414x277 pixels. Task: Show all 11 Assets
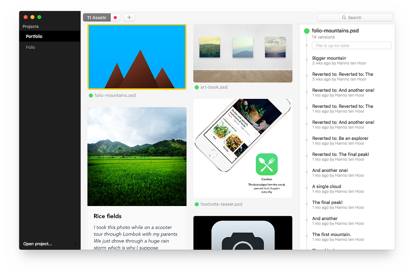(x=97, y=18)
